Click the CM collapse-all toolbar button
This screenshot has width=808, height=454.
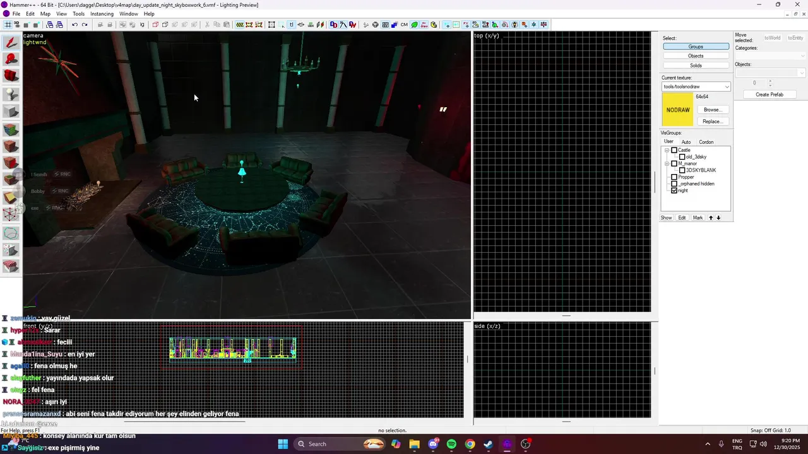tap(404, 25)
